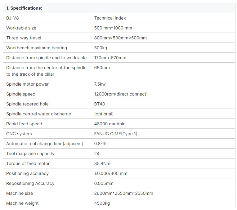The width and height of the screenshot is (237, 210).
Task: Click the 'Three-way travel' label
Action: 24,38
